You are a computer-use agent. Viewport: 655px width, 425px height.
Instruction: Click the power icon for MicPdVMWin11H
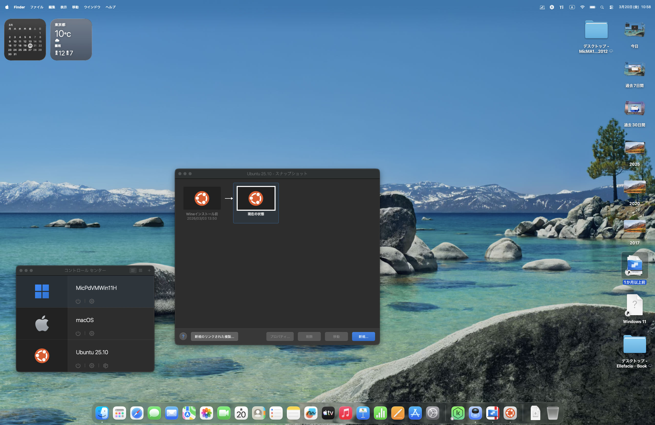click(78, 301)
